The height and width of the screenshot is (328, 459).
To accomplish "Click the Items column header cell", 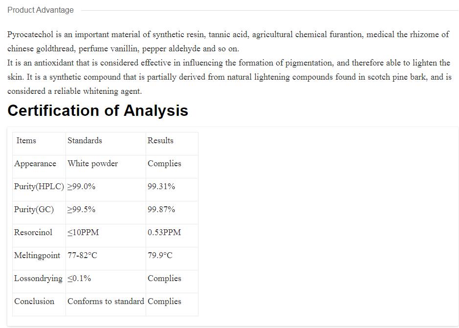I will click(x=26, y=141).
